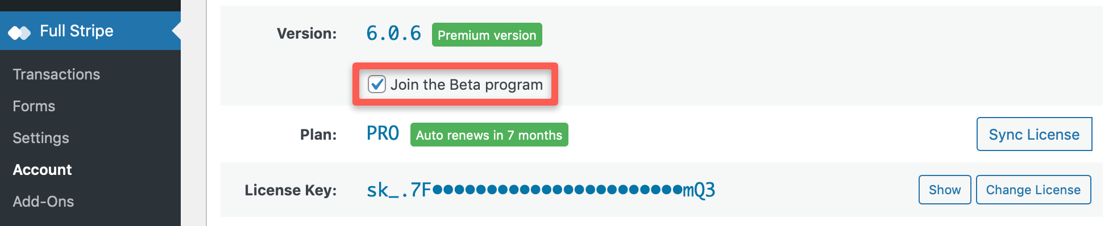Uncheck the Join the Beta program checkbox
The width and height of the screenshot is (1113, 226).
pyautogui.click(x=377, y=84)
